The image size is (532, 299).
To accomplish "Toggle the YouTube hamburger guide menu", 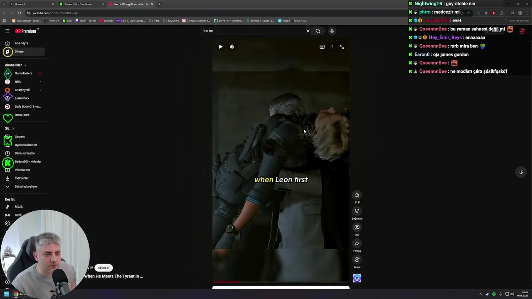I will click(7, 31).
